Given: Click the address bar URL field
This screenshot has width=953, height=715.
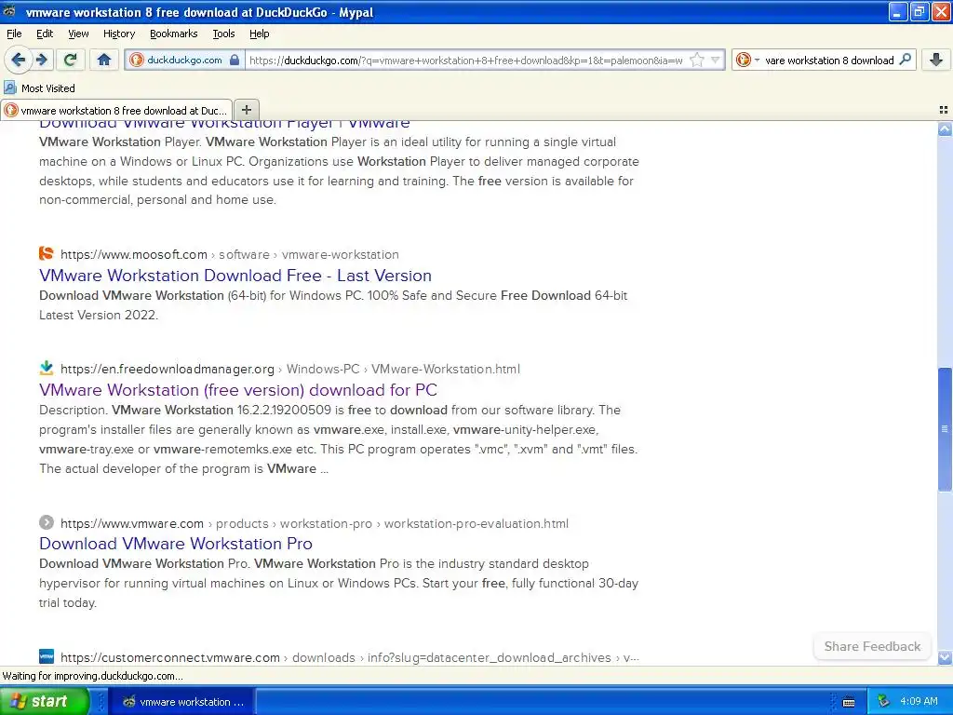Looking at the screenshot, I should pos(465,61).
